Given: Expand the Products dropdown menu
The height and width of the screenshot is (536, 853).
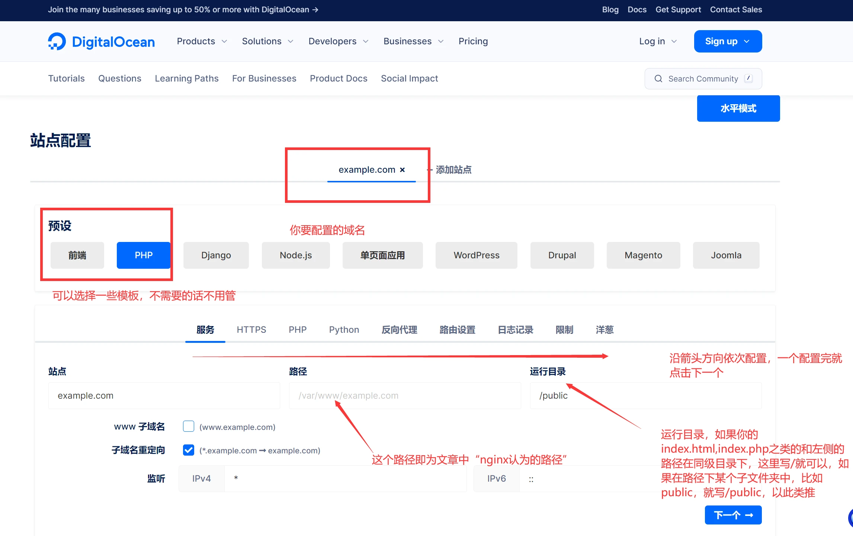Looking at the screenshot, I should coord(202,41).
